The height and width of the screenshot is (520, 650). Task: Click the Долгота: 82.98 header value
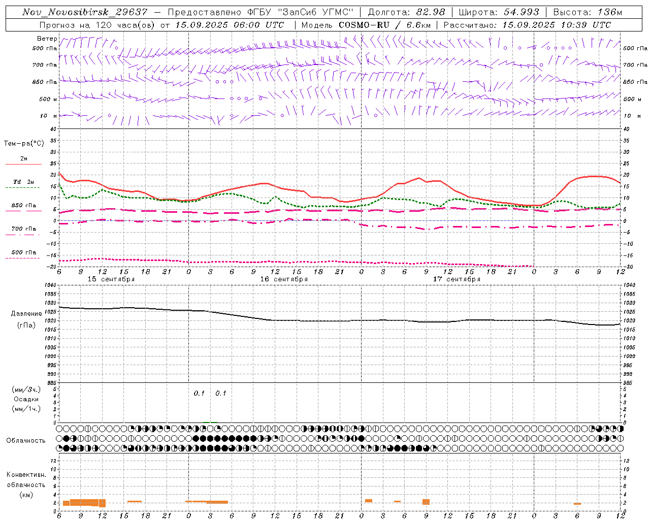pyautogui.click(x=406, y=12)
